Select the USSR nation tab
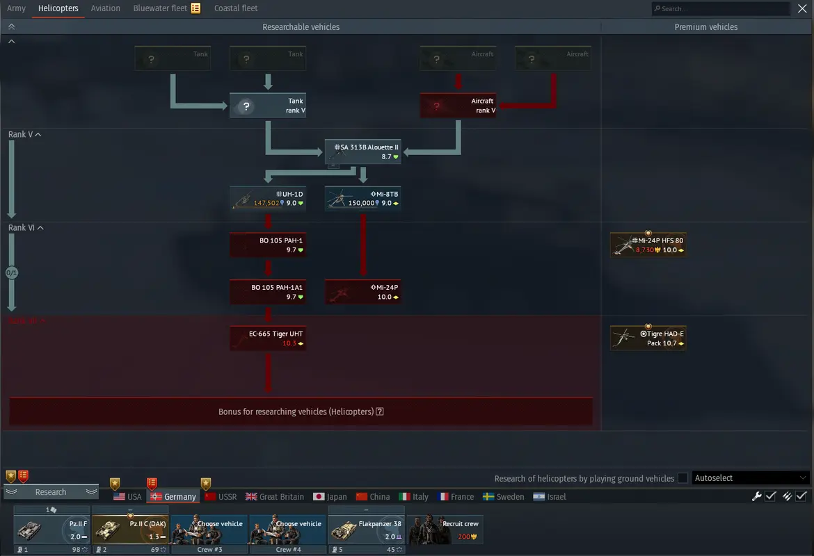This screenshot has height=556, width=814. click(x=221, y=497)
